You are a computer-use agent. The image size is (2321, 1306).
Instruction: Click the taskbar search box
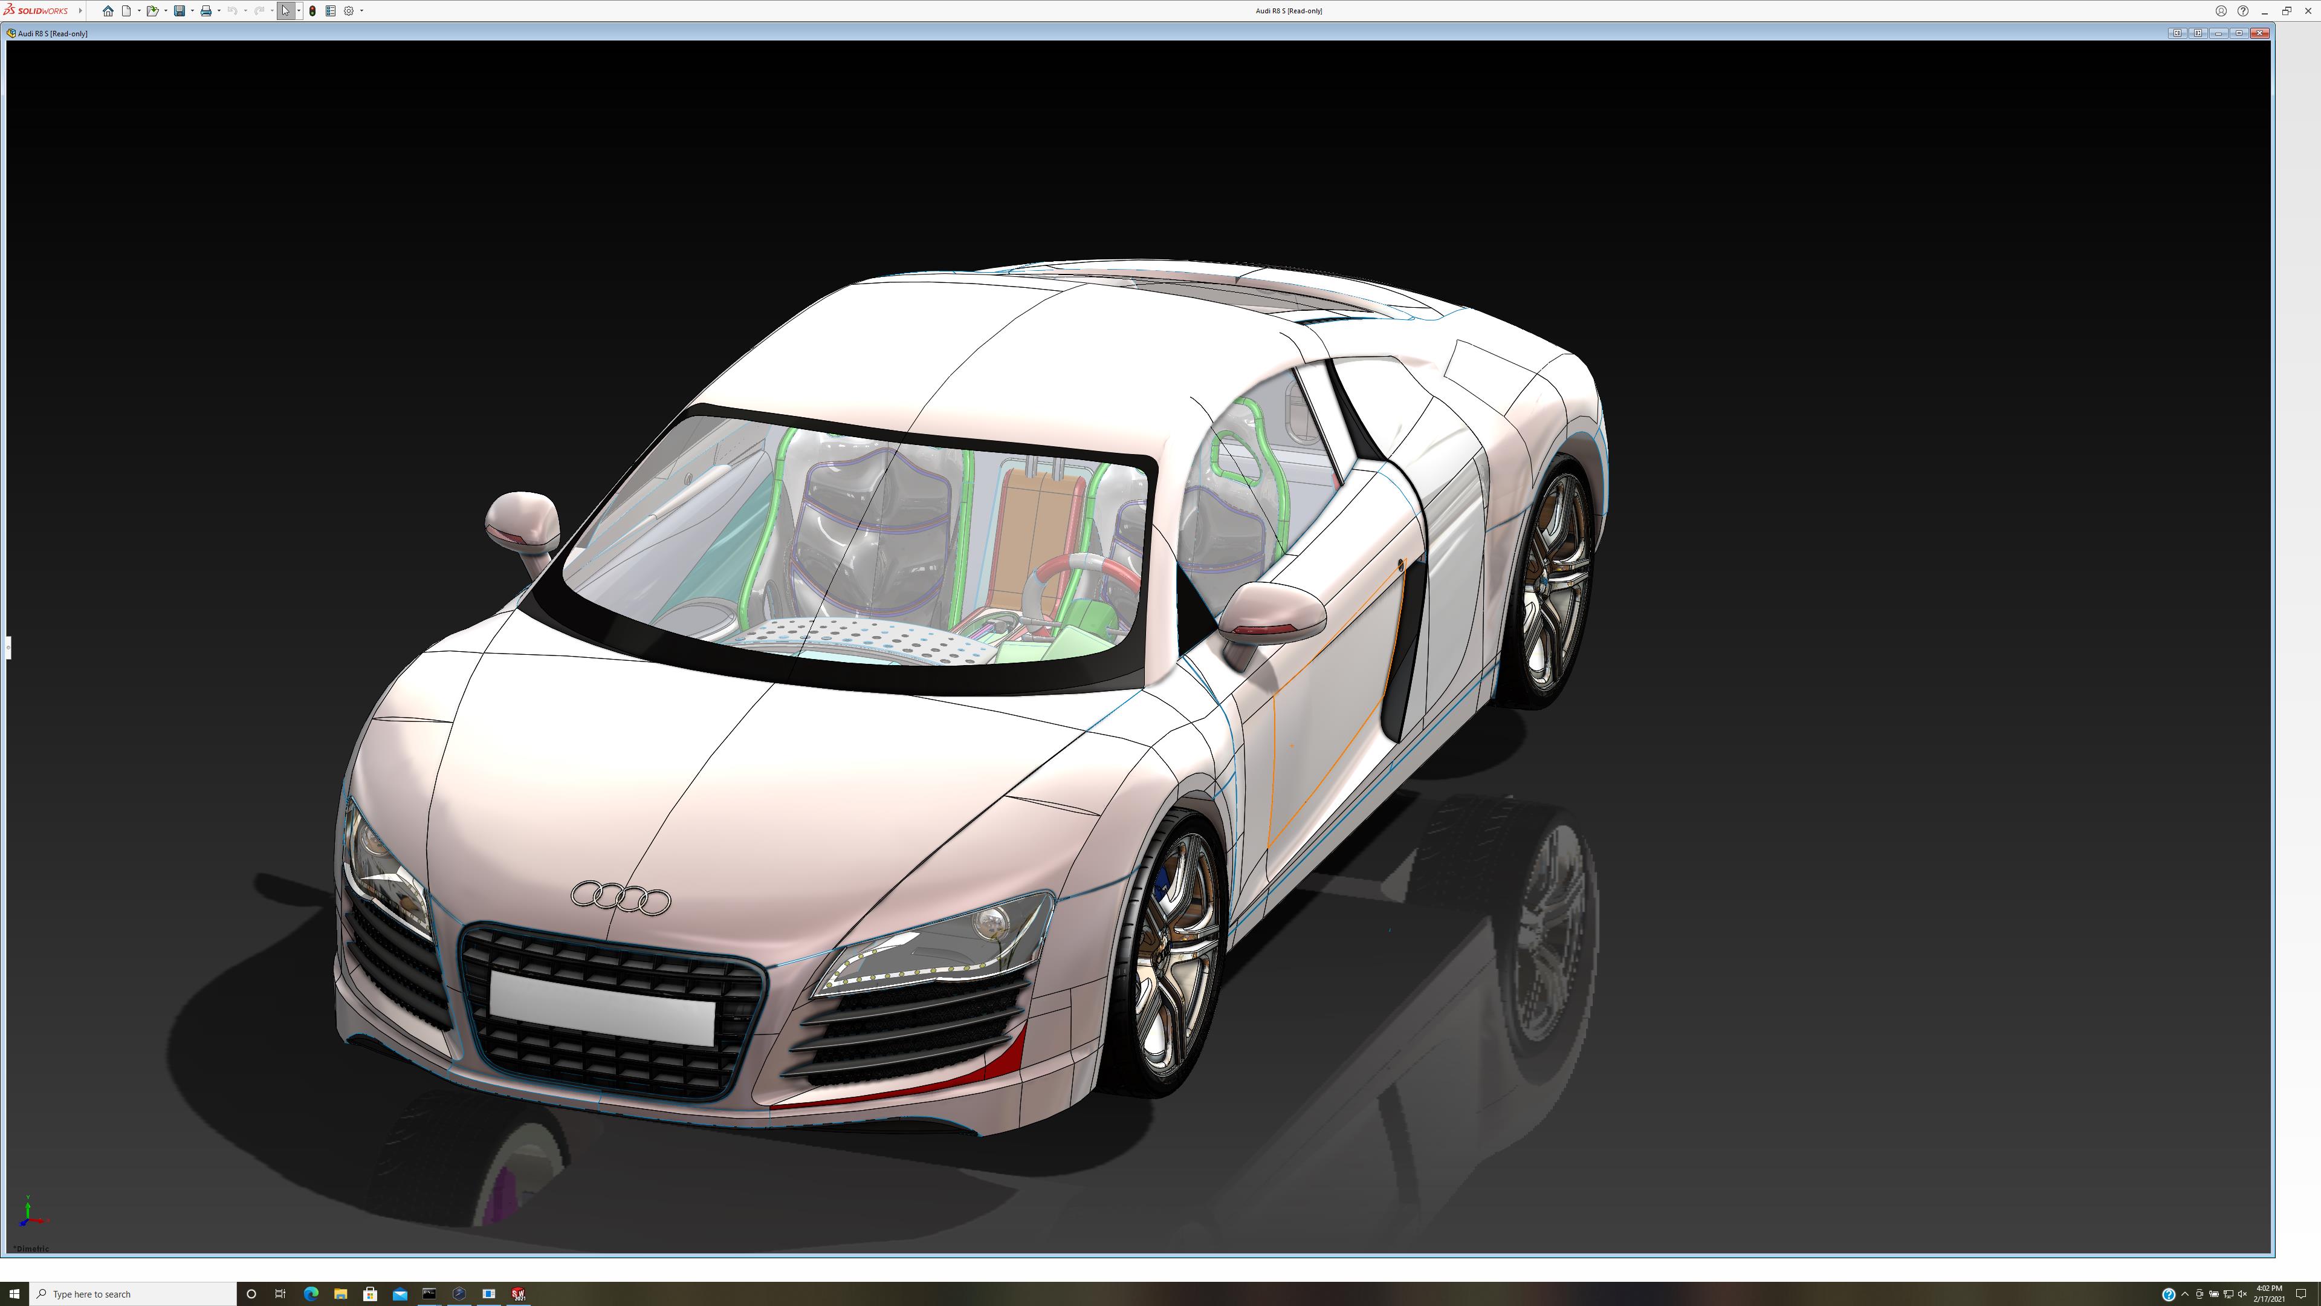(132, 1293)
